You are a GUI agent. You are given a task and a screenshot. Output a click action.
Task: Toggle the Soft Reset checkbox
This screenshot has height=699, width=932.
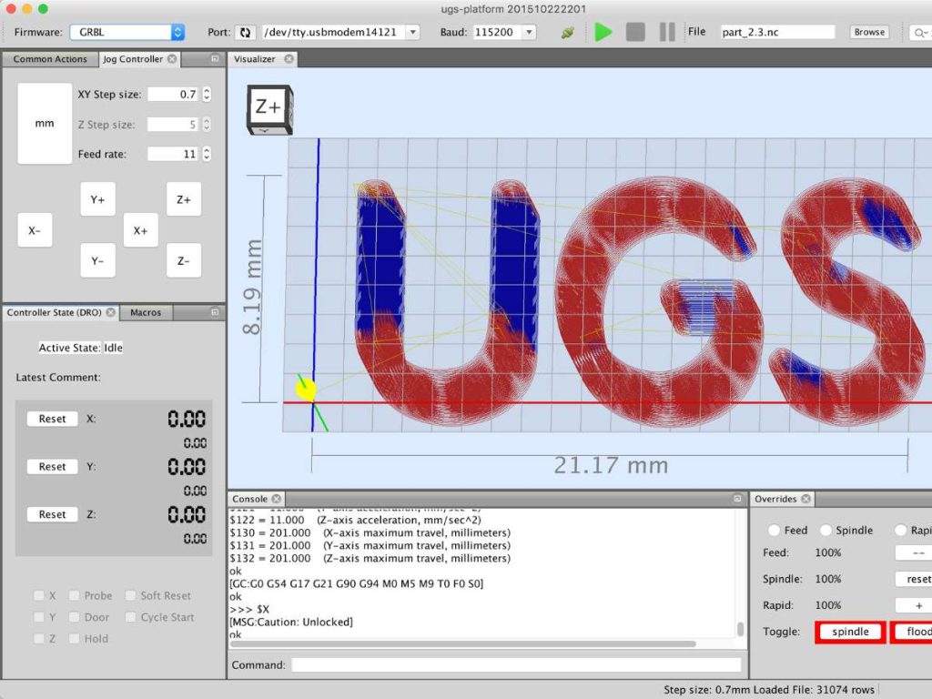(x=131, y=595)
